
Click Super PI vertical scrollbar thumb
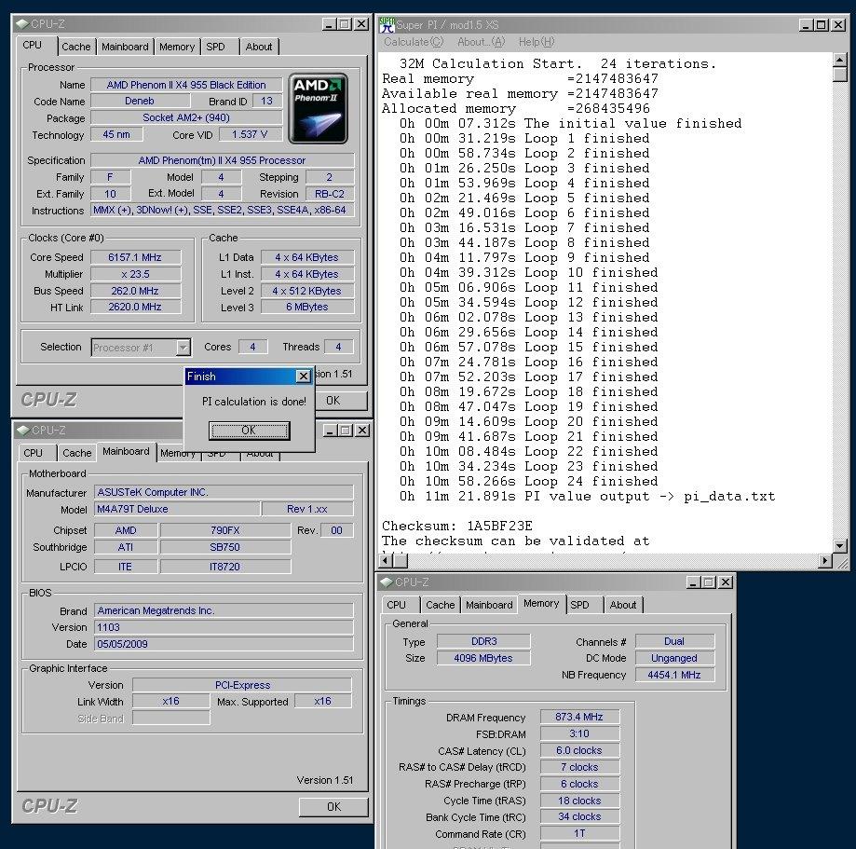point(840,74)
